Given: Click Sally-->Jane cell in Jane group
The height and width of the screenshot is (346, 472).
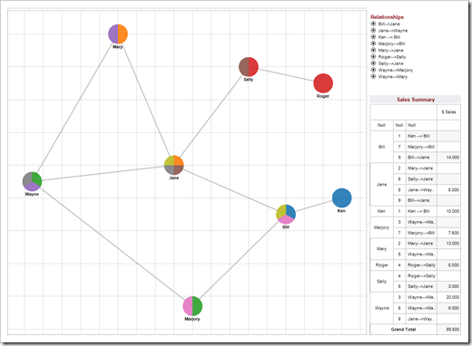Looking at the screenshot, I should (421, 179).
